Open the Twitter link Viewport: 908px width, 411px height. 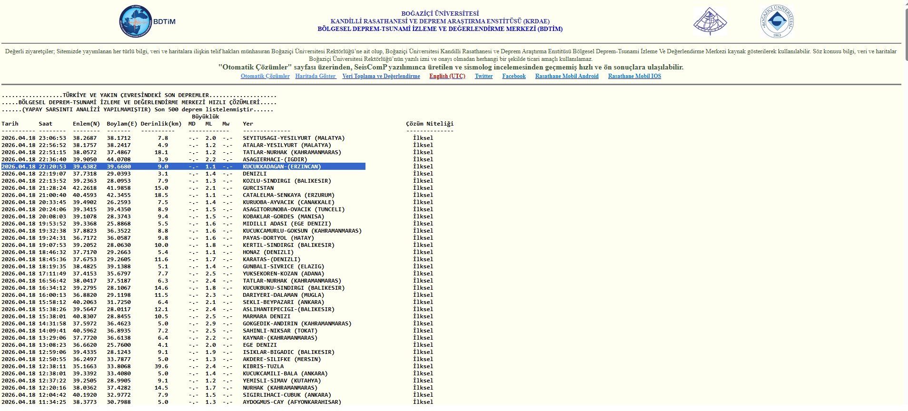tap(484, 76)
